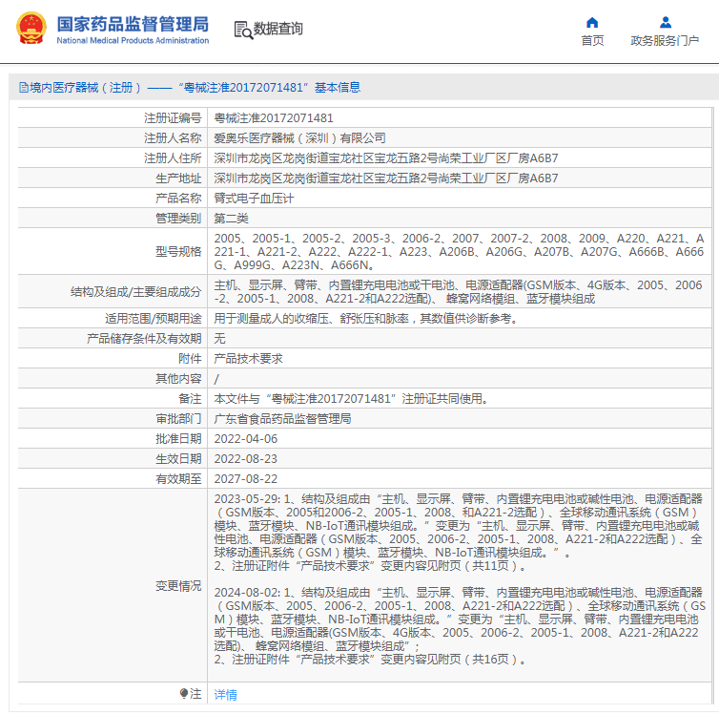
Task: Click 审批部门 row label
Action: [x=178, y=419]
